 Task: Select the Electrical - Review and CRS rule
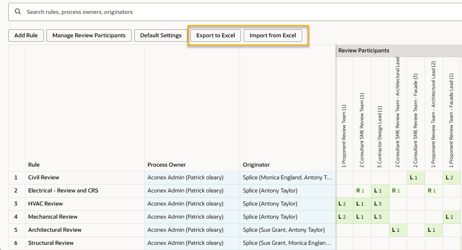[x=63, y=190]
